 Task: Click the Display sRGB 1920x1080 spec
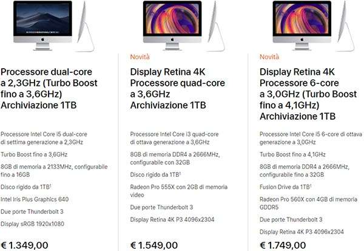tap(33, 224)
